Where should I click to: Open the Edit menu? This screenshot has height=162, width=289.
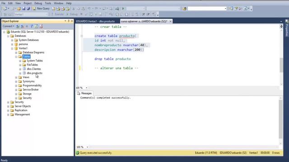10,3
